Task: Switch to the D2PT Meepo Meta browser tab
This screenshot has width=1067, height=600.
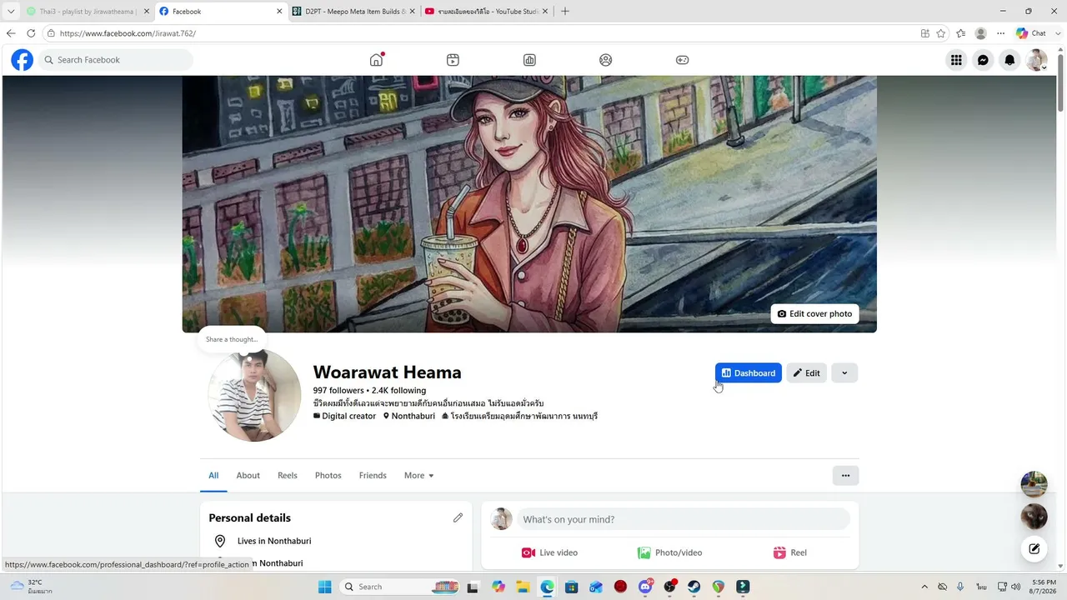Action: pos(353,12)
